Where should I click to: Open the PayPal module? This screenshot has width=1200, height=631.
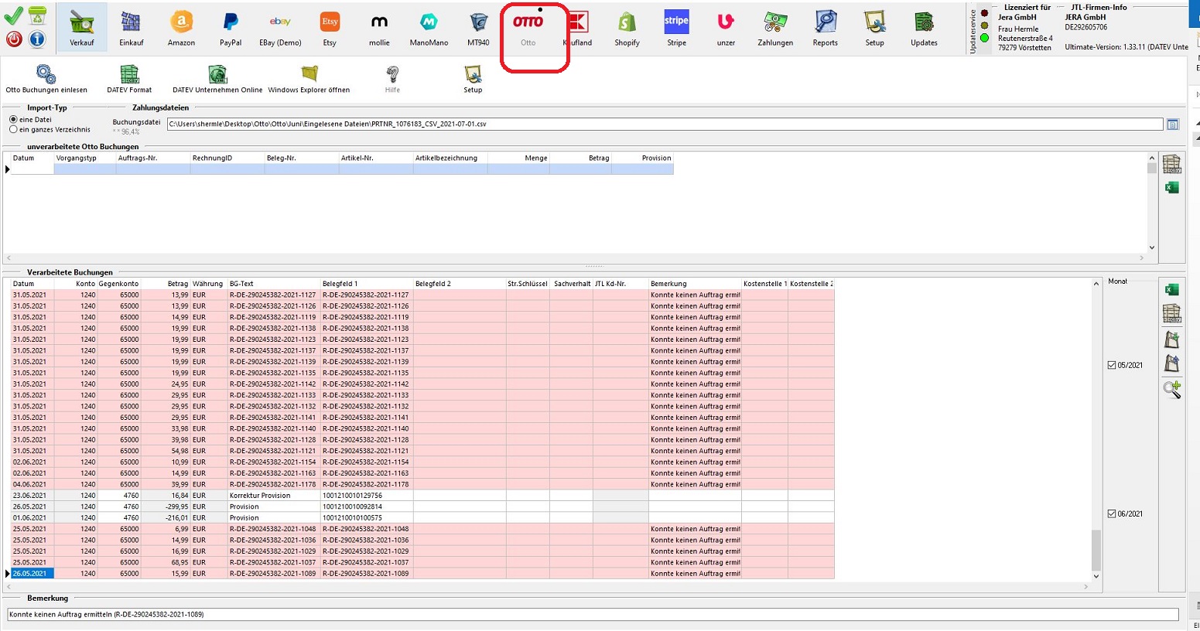pyautogui.click(x=231, y=28)
